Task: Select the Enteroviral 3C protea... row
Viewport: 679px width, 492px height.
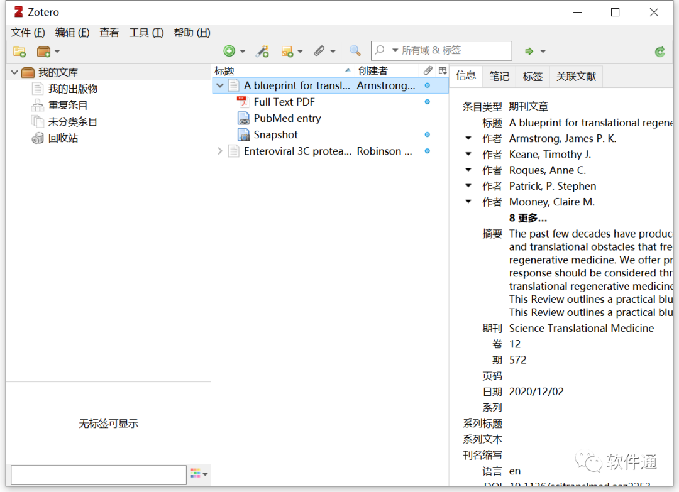Action: pos(331,151)
